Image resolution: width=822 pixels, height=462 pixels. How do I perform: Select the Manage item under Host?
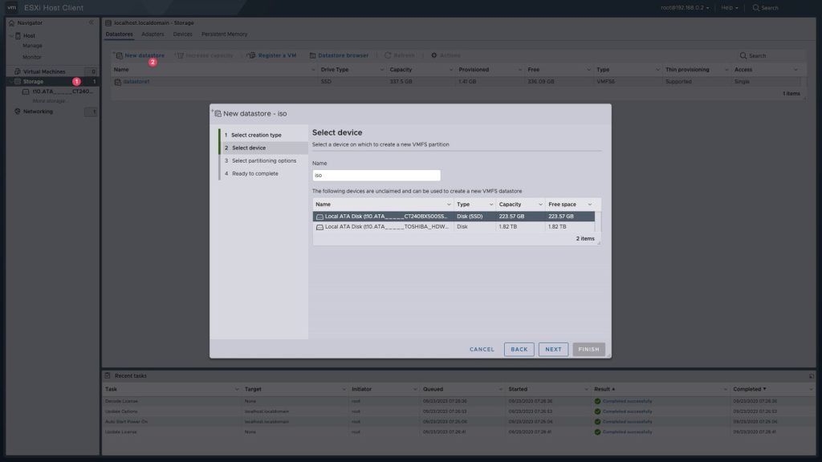click(32, 46)
